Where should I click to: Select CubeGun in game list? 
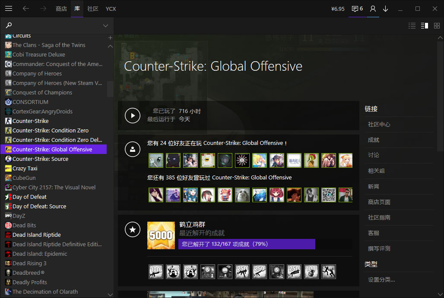pyautogui.click(x=54, y=178)
